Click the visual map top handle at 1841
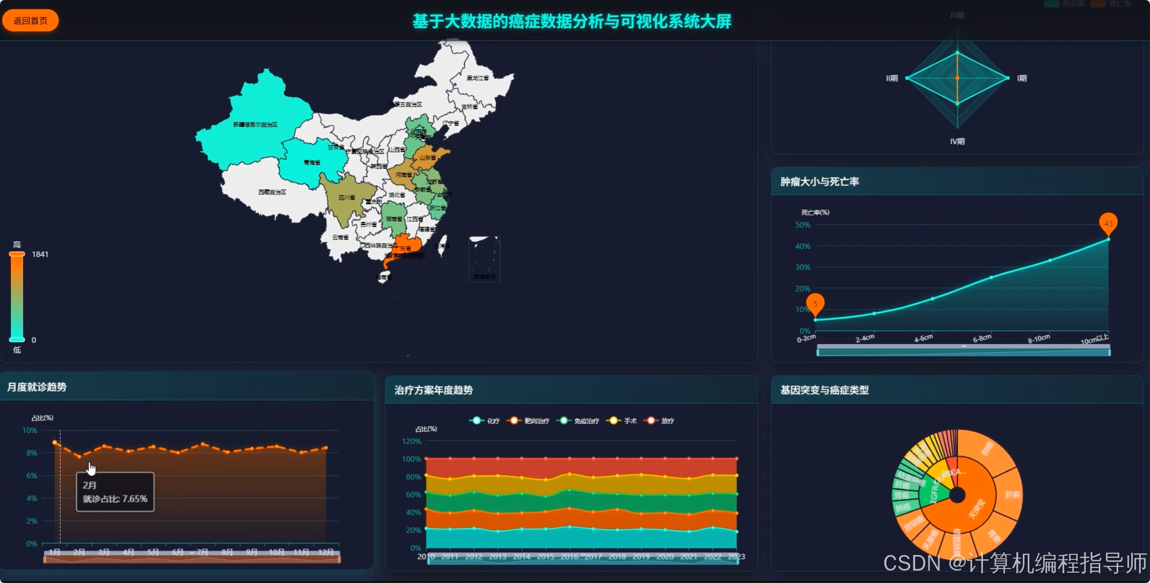The height and width of the screenshot is (583, 1150). click(17, 254)
